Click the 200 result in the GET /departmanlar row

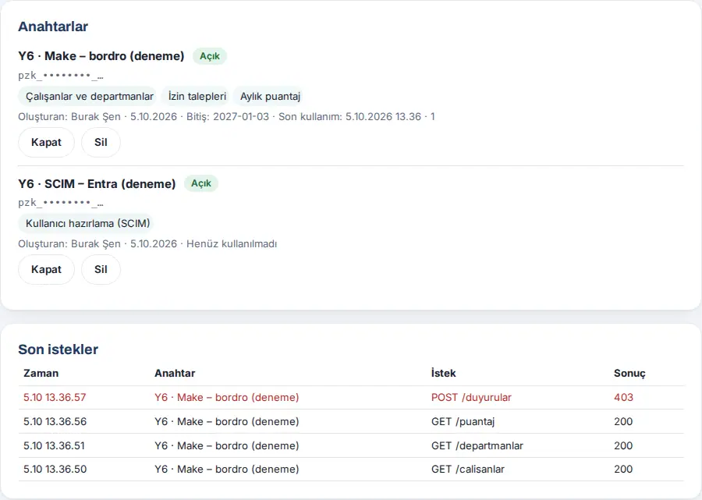coord(623,446)
